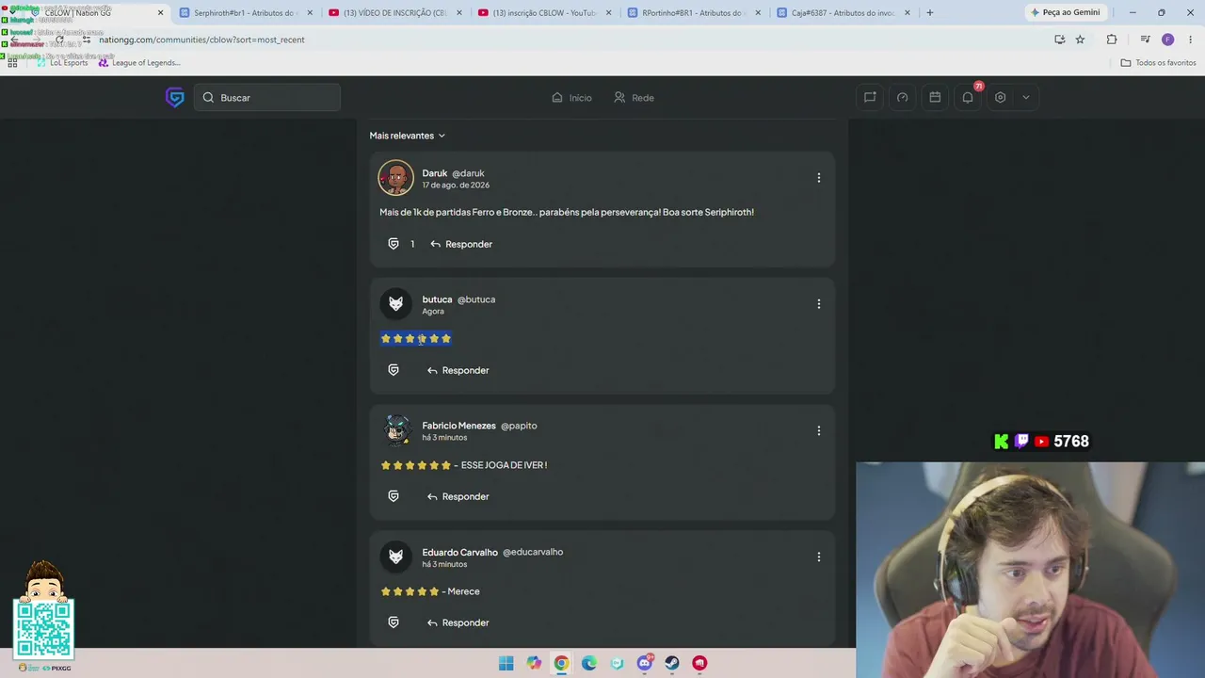Open three-dot menu on Eduardo Carvalho's comment
This screenshot has height=678, width=1205.
coord(818,557)
